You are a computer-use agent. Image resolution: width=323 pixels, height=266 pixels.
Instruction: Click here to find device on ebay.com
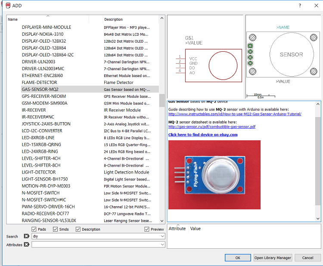203,135
